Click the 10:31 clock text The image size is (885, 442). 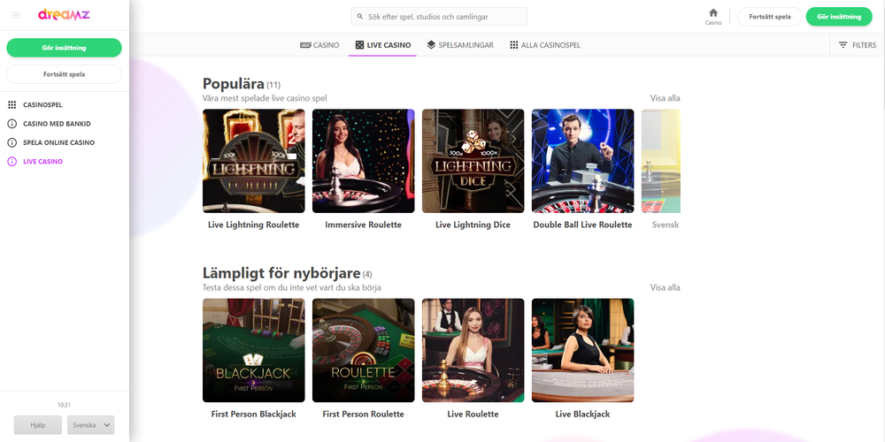pos(64,405)
